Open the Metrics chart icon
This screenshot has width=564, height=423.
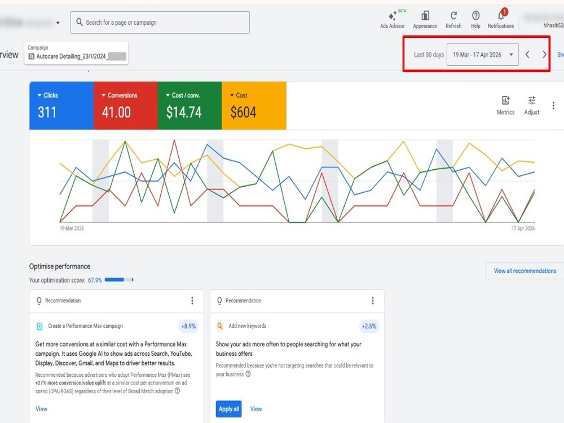pyautogui.click(x=505, y=100)
